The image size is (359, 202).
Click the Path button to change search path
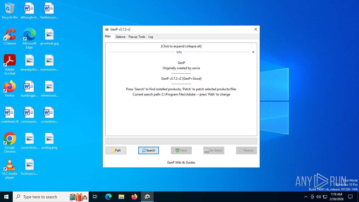click(116, 150)
